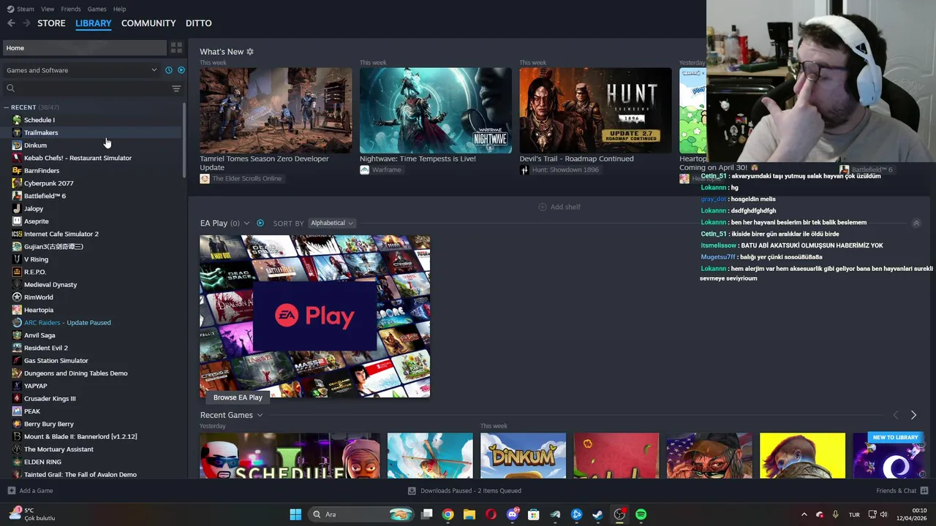The image size is (936, 526).
Task: Select ELDEN RING in game list
Action: [42, 462]
